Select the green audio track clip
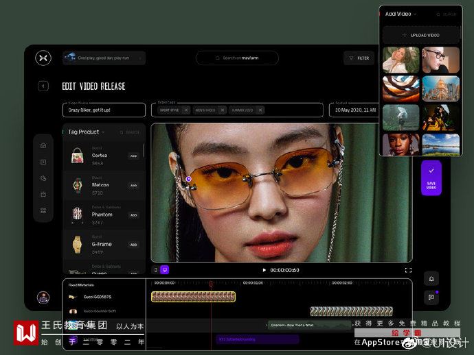 point(310,325)
